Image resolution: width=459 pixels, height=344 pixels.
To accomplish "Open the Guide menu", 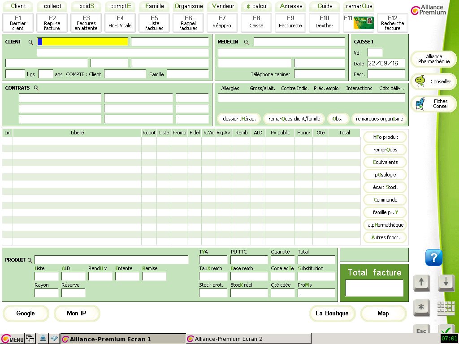I will click(325, 6).
